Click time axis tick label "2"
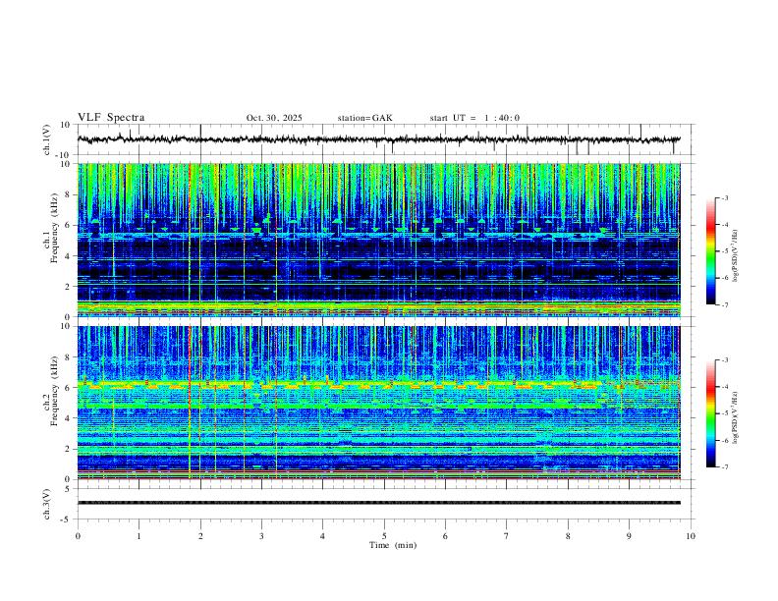 [x=200, y=536]
